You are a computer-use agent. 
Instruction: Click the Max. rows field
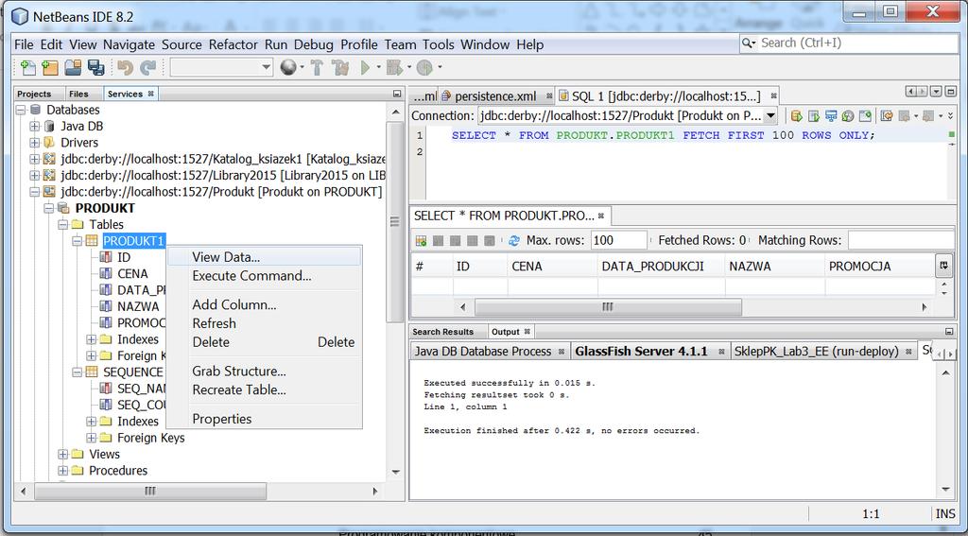point(618,240)
